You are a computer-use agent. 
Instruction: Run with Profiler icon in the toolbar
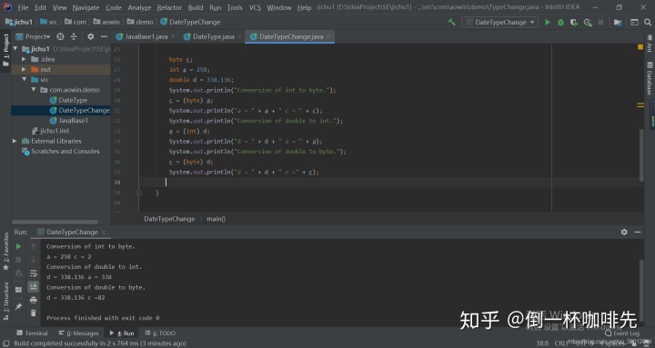588,22
